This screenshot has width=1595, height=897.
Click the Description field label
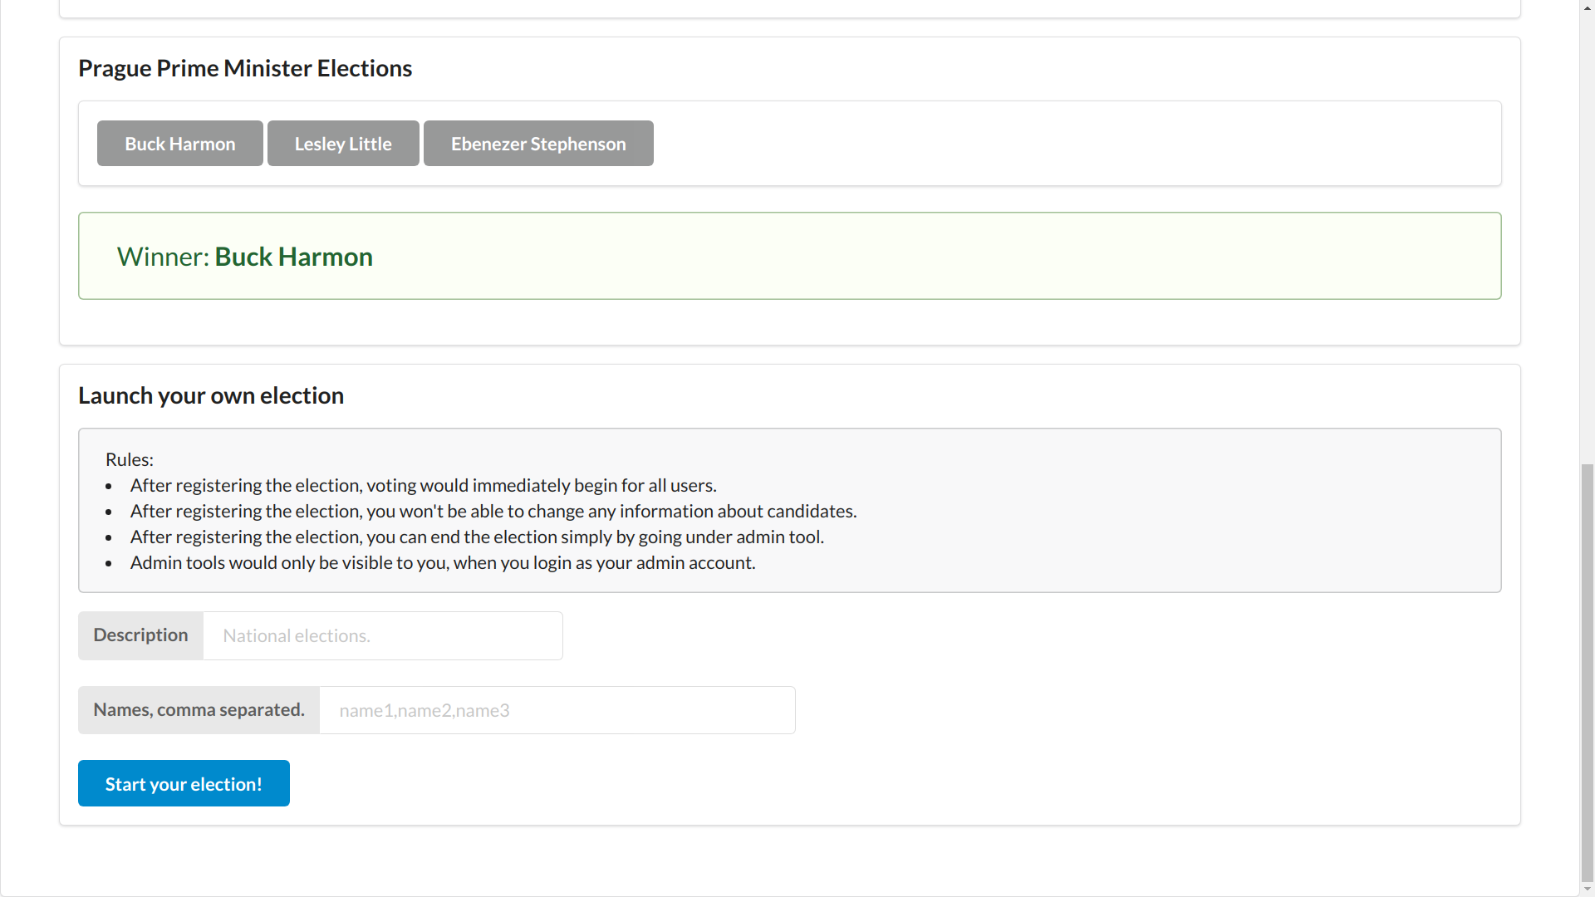140,635
